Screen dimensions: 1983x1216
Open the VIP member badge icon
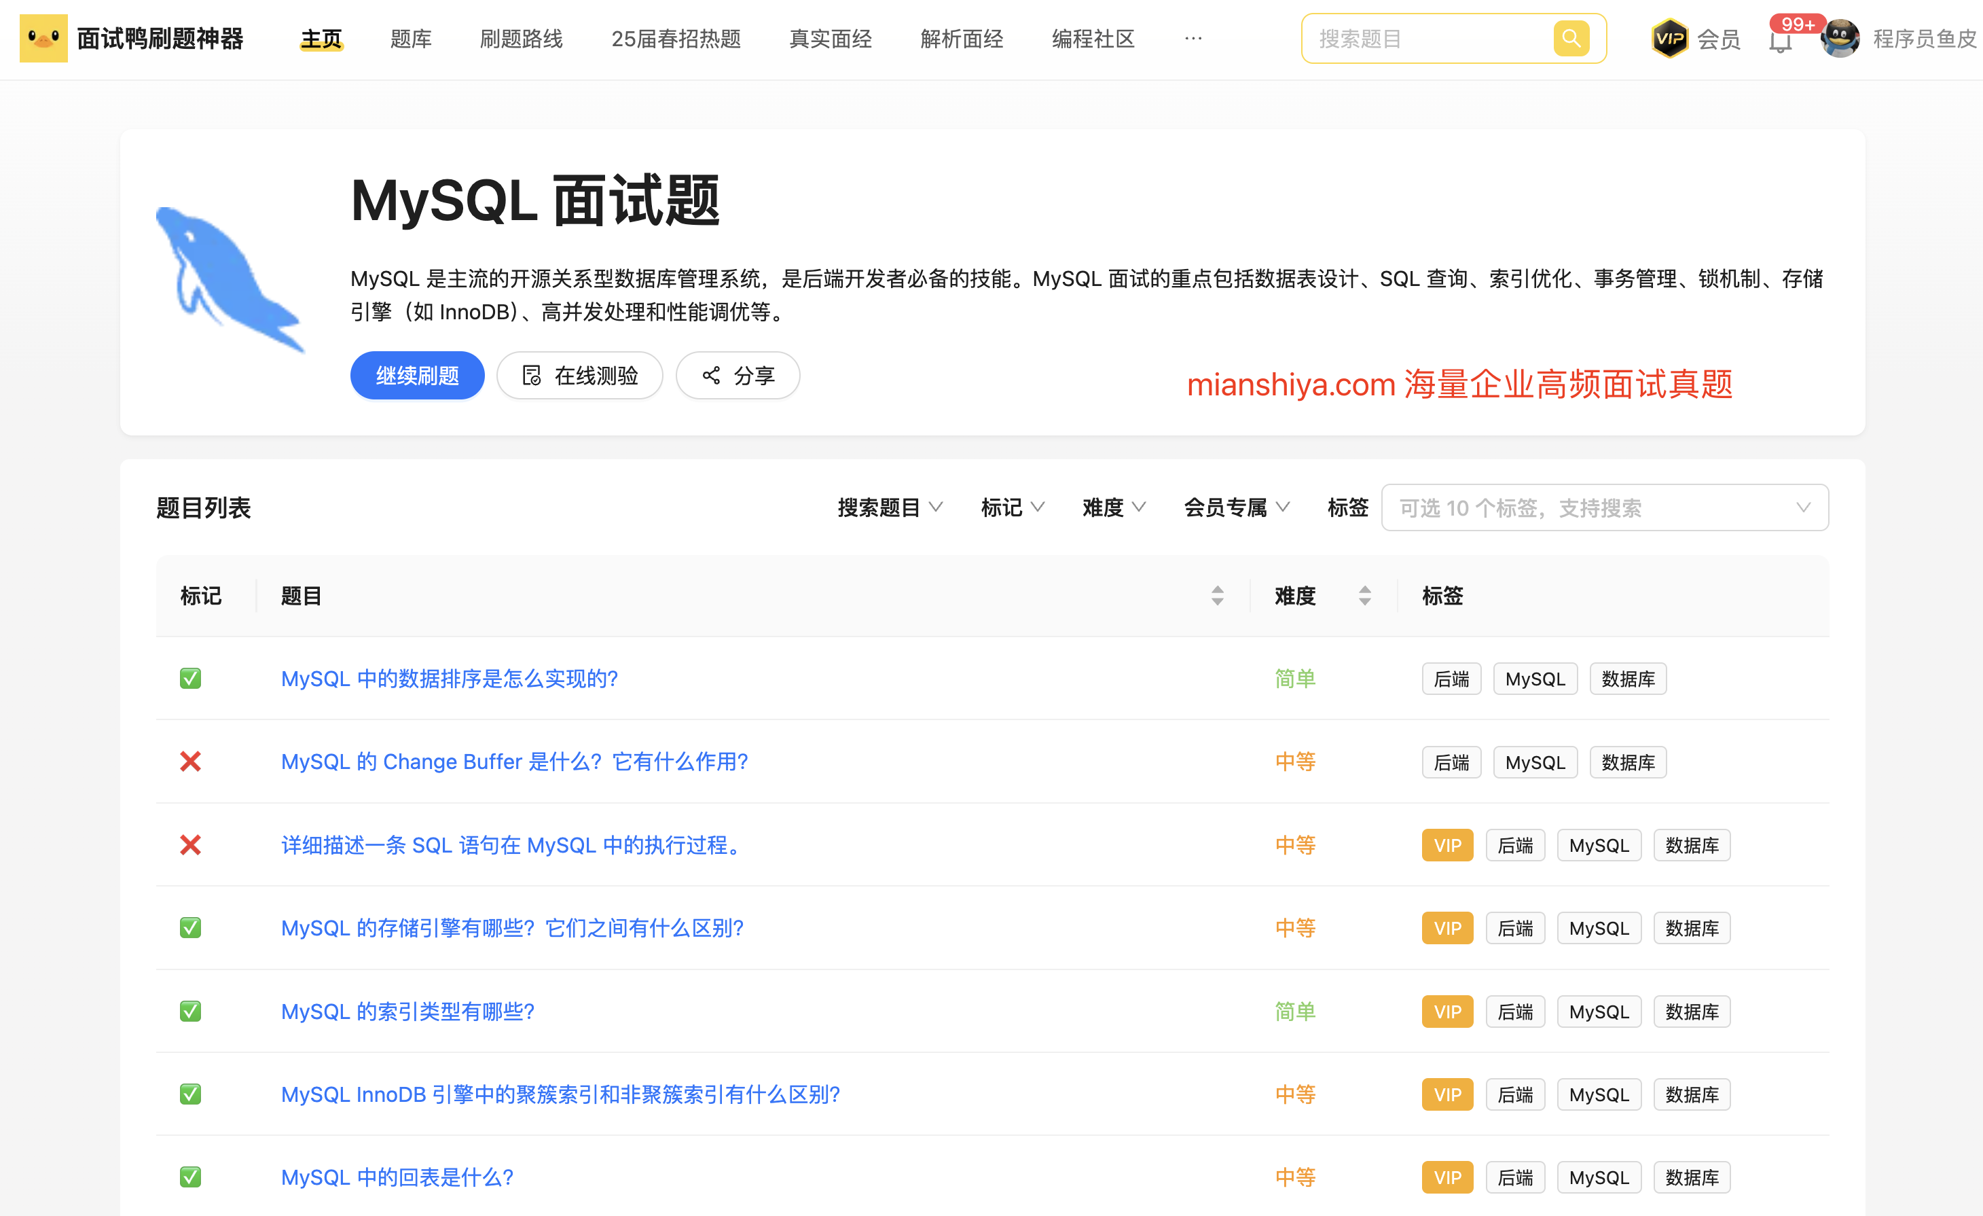click(x=1669, y=39)
